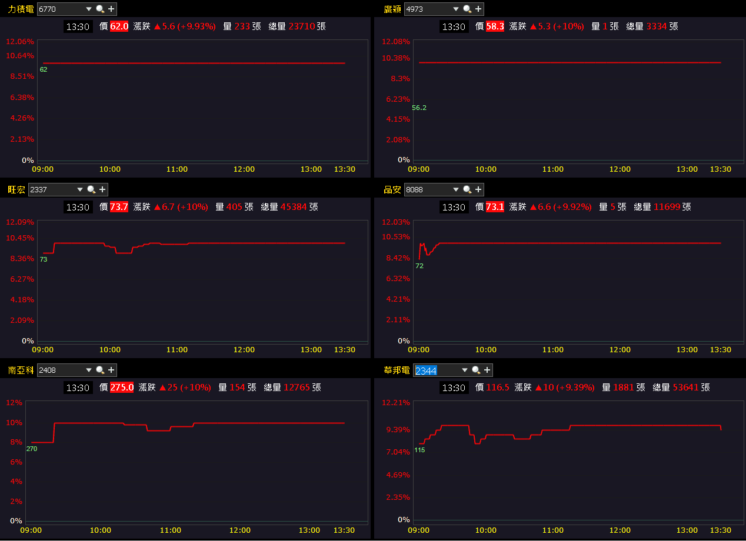
Task: Click the 13:30 time box in 力積電 panel
Action: (78, 26)
